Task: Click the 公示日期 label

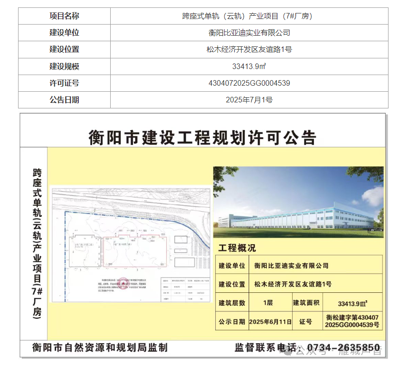Action: click(232, 322)
